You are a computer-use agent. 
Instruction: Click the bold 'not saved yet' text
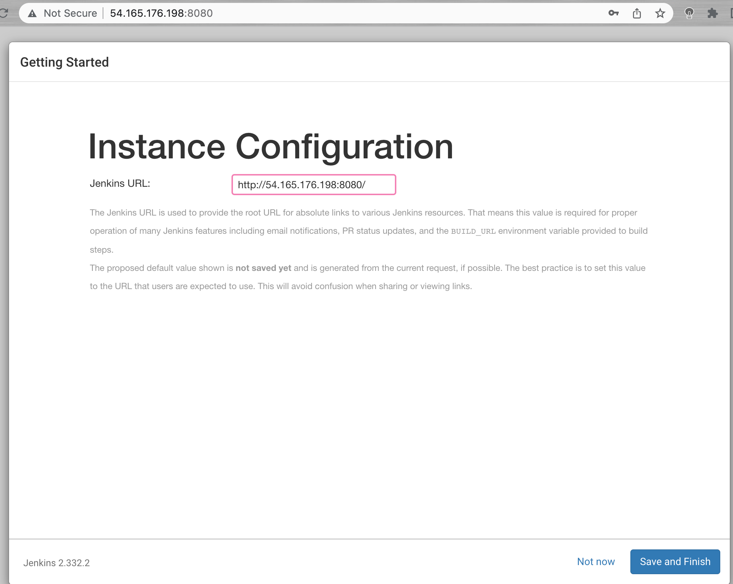tap(263, 268)
